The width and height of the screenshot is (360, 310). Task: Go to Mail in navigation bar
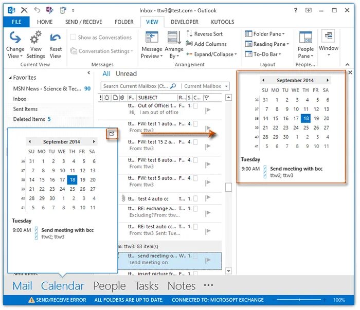pyautogui.click(x=22, y=286)
